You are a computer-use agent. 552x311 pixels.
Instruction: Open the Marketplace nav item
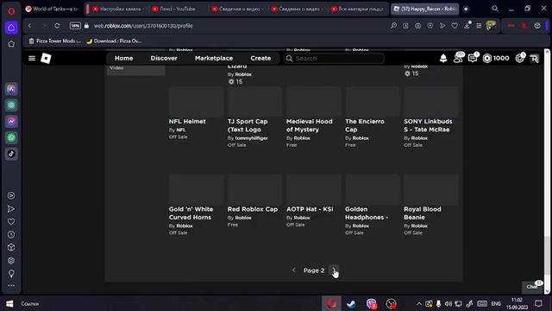(214, 58)
